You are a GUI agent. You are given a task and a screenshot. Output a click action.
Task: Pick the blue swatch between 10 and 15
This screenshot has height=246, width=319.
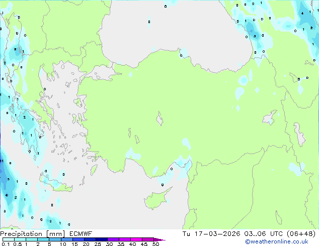click(66, 239)
